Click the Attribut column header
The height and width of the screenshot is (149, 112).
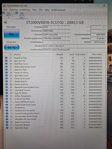coord(17,54)
